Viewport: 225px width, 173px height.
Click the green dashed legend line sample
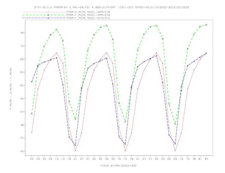tap(44, 15)
